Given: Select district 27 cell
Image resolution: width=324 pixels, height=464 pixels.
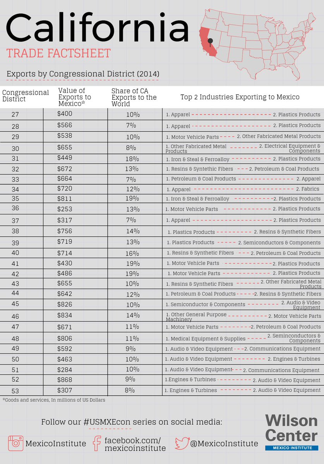Looking at the screenshot, I should coord(15,114).
